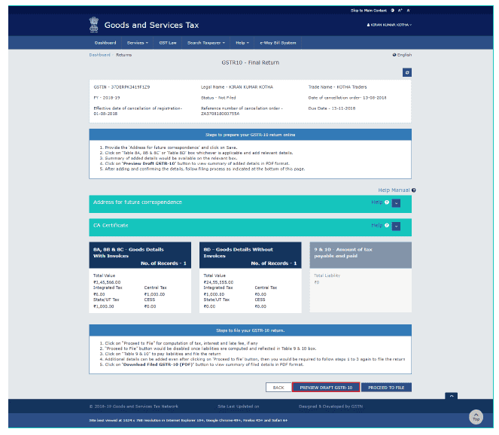Click the footer collapse chevron tab
Image resolution: width=499 pixels, height=435 pixels.
click(x=452, y=396)
